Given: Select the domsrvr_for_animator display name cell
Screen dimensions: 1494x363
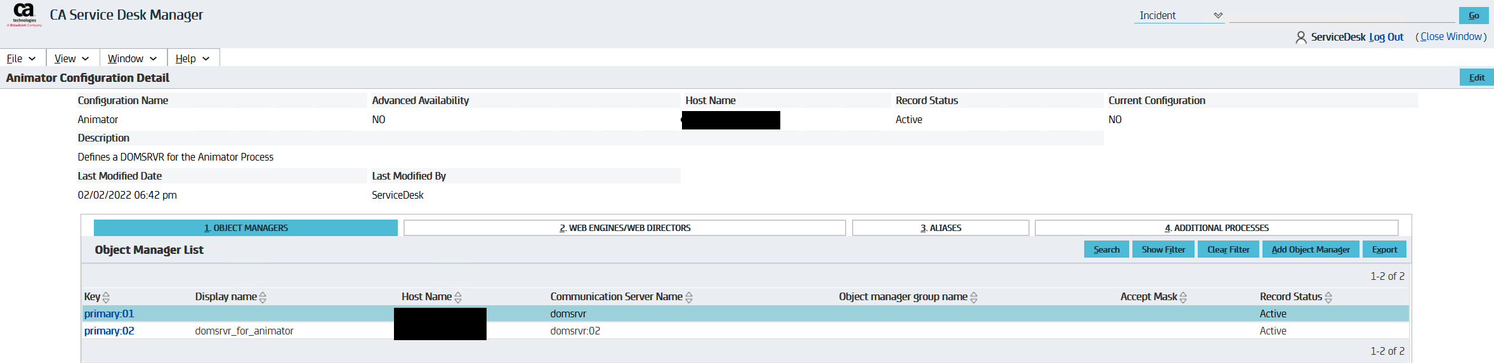Looking at the screenshot, I should tap(244, 331).
